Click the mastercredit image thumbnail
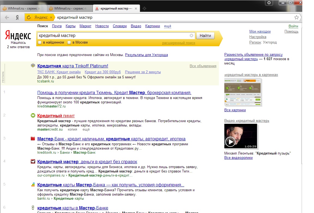Screen dimensions: 314x213 pyautogui.click(x=243, y=92)
